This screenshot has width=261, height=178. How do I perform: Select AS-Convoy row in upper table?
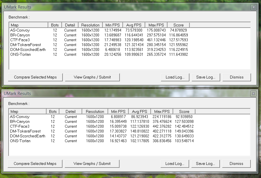click(x=99, y=30)
